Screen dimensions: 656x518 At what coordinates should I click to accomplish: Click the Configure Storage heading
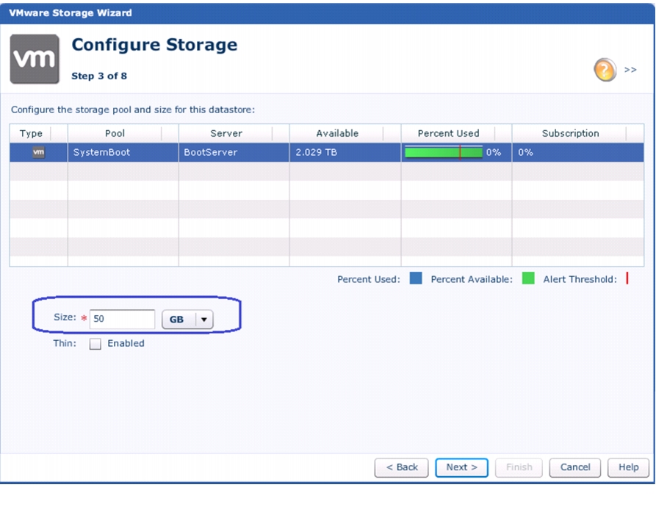(x=154, y=45)
